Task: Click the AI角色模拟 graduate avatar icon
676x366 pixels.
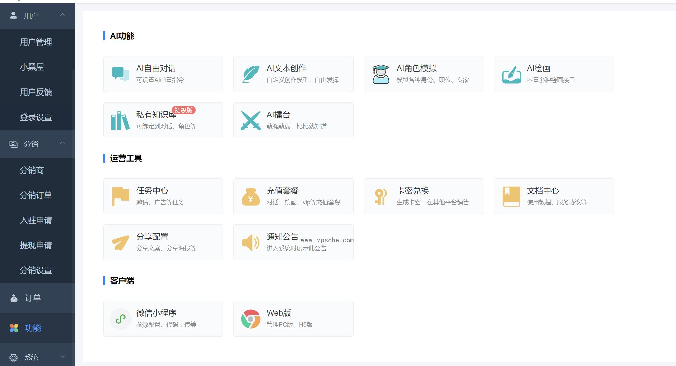Action: [x=381, y=74]
